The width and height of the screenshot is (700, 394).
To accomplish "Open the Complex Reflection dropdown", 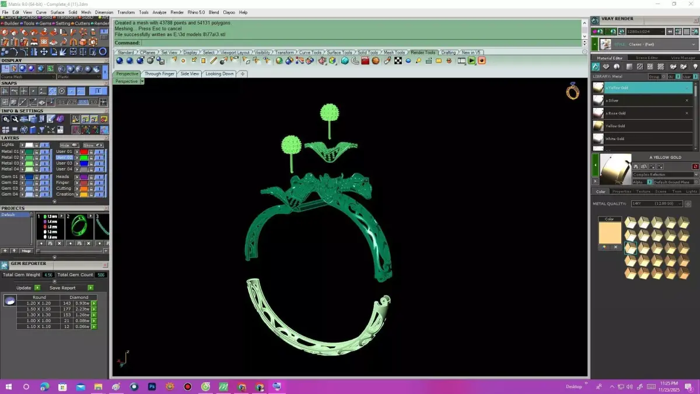I will (666, 175).
